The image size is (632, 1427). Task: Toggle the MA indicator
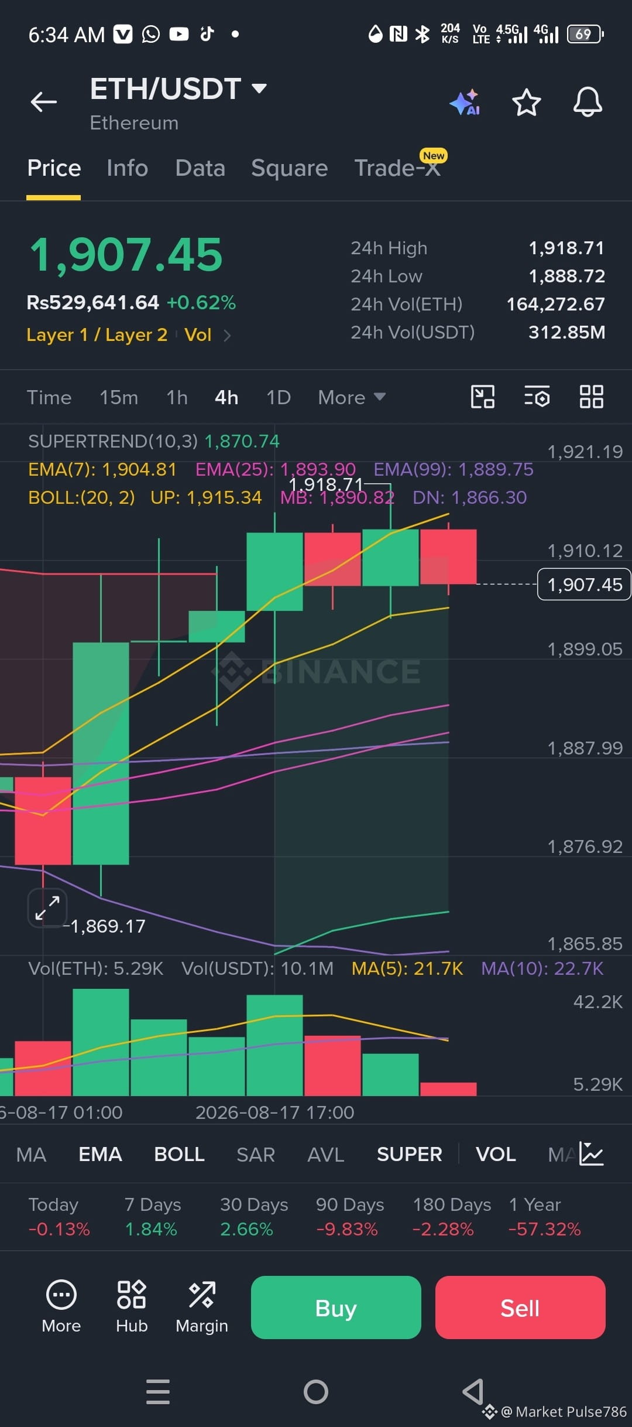coord(31,1154)
